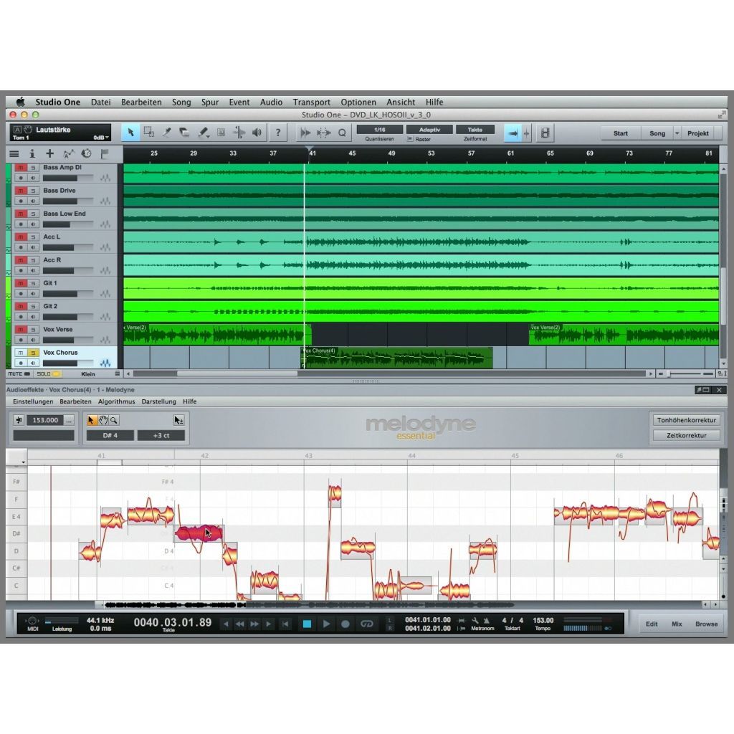Add a new track with plus icon
This screenshot has width=734, height=734.
click(49, 153)
